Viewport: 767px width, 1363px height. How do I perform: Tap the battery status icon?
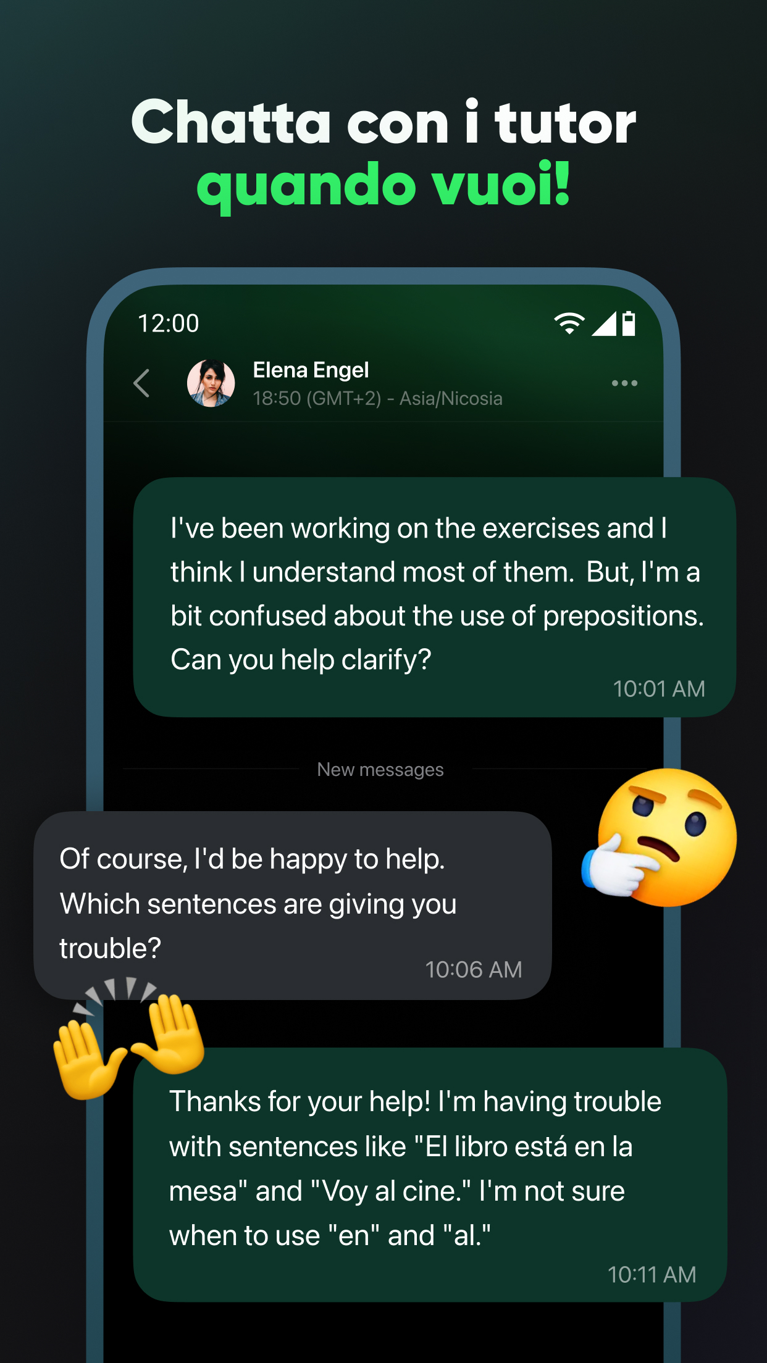pos(629,323)
